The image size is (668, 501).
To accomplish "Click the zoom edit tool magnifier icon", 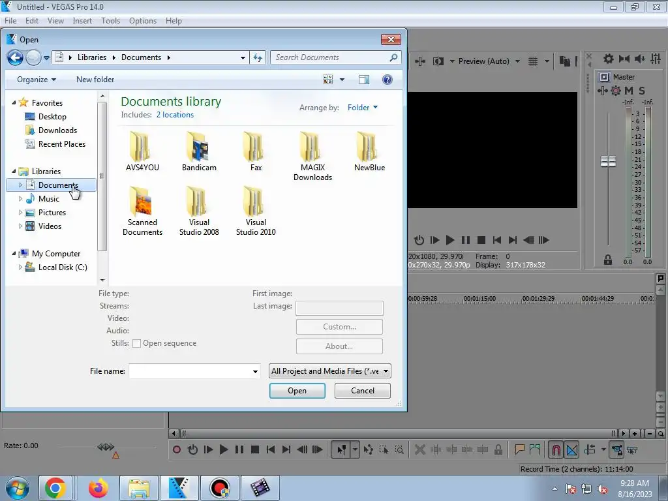I will pos(399,449).
